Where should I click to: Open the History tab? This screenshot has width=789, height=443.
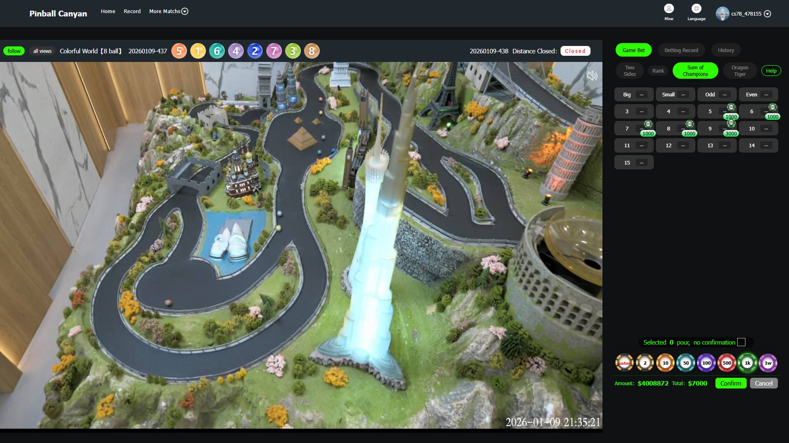click(726, 50)
